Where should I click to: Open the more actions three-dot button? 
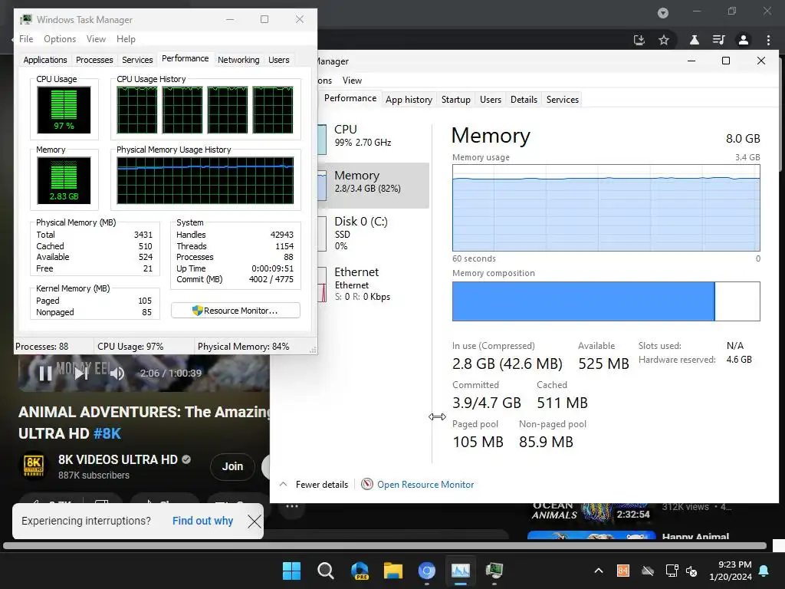(x=292, y=506)
